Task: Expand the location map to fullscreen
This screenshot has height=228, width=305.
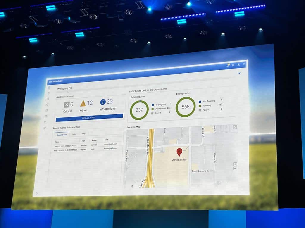Action: pyautogui.click(x=235, y=127)
